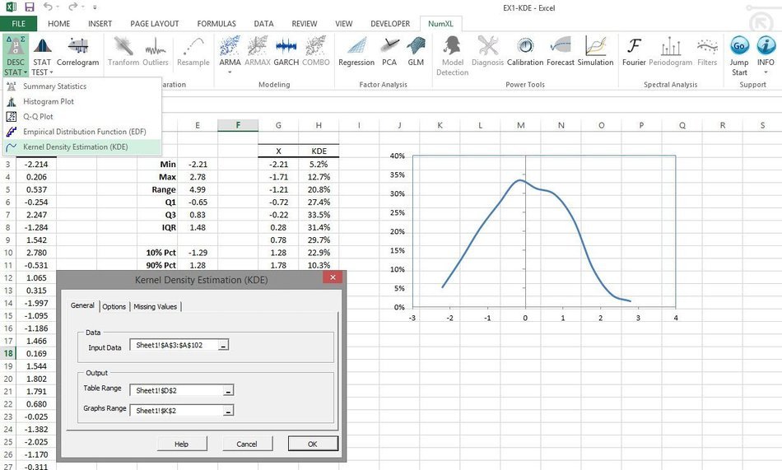Open the Forecast tool
The height and width of the screenshot is (470, 782).
[x=561, y=52]
